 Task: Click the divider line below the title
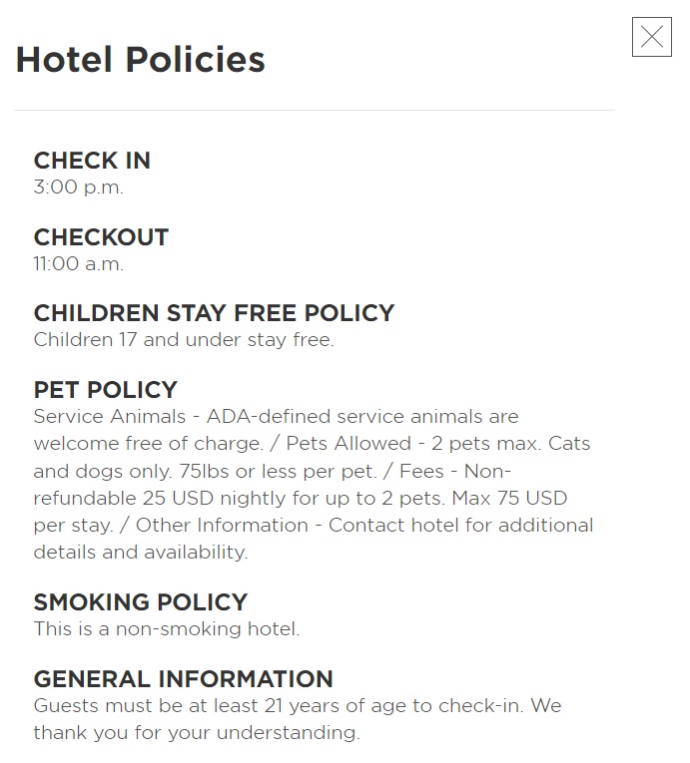(x=314, y=110)
